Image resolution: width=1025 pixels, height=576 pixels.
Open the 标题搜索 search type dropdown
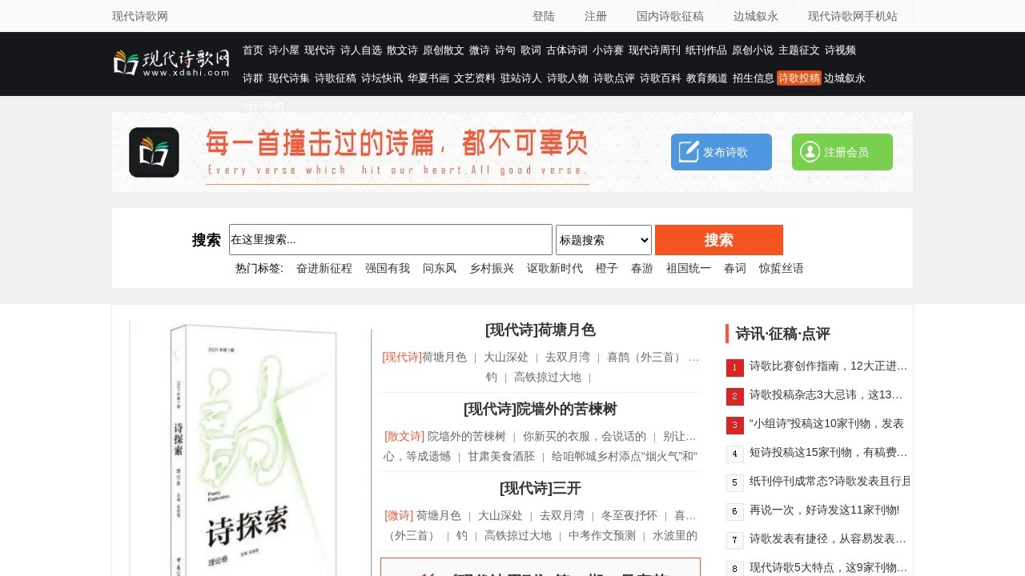pyautogui.click(x=604, y=240)
